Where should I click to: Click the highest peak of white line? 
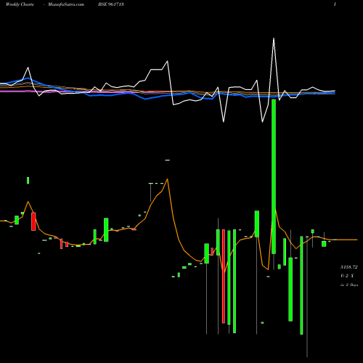(x=274, y=38)
